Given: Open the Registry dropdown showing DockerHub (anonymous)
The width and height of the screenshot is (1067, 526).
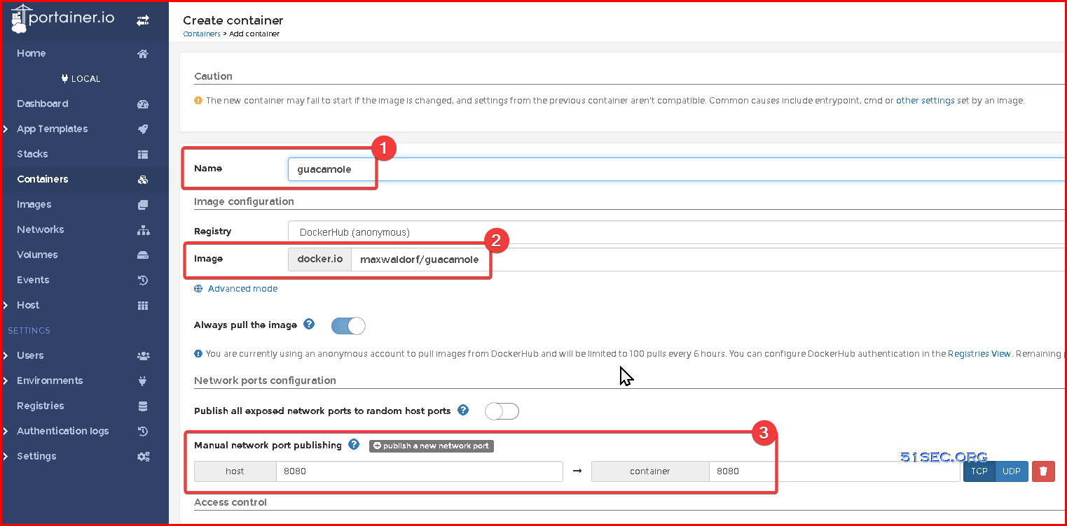Looking at the screenshot, I should 677,232.
